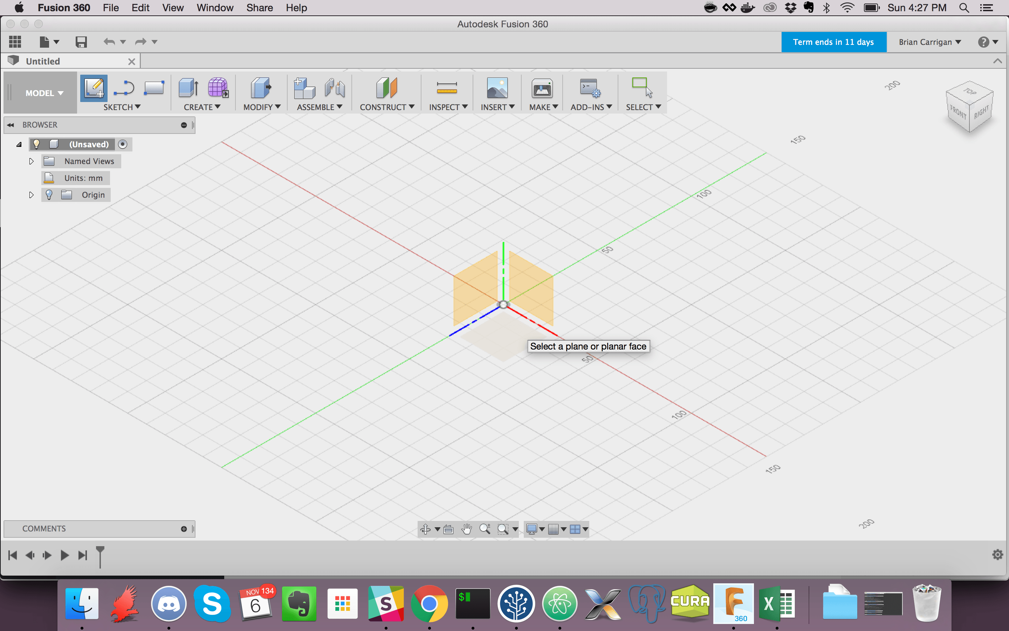
Task: Hide the browser with double-arrow icon
Action: (11, 125)
